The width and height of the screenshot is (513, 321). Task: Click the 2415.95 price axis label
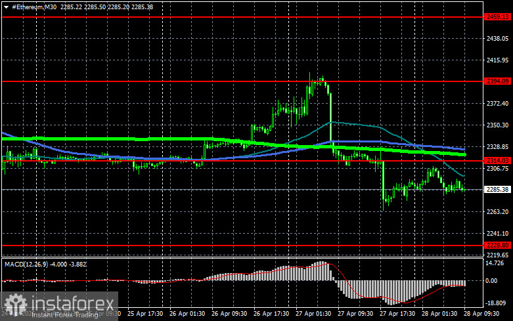pyautogui.click(x=497, y=60)
